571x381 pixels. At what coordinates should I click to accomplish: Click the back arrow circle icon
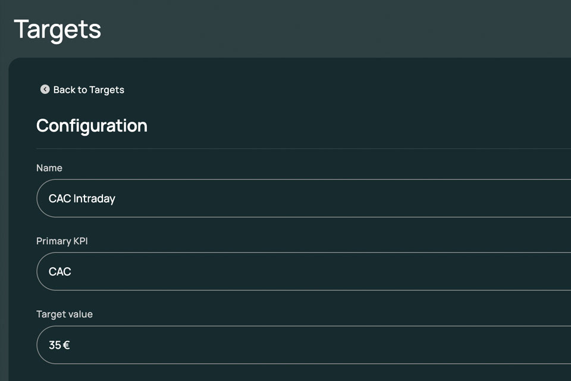click(45, 89)
